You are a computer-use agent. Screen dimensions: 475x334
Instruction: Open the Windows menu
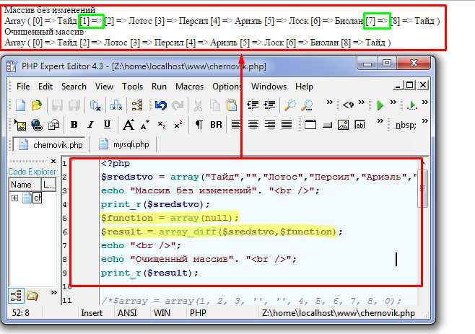(269, 87)
